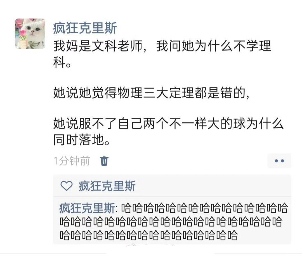Tap liker name 疯狂克里斯 beside the heart
Image resolution: width=302 pixels, height=256 pixels.
(x=107, y=186)
